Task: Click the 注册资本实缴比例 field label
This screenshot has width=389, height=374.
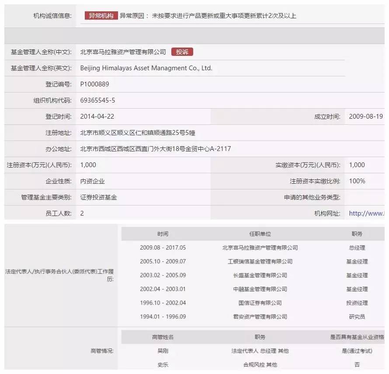Action: 315,181
